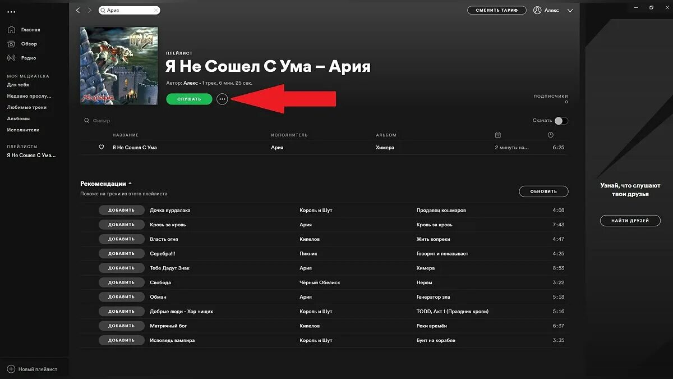Open the playlist more options ellipsis button
673x379 pixels.
222,99
